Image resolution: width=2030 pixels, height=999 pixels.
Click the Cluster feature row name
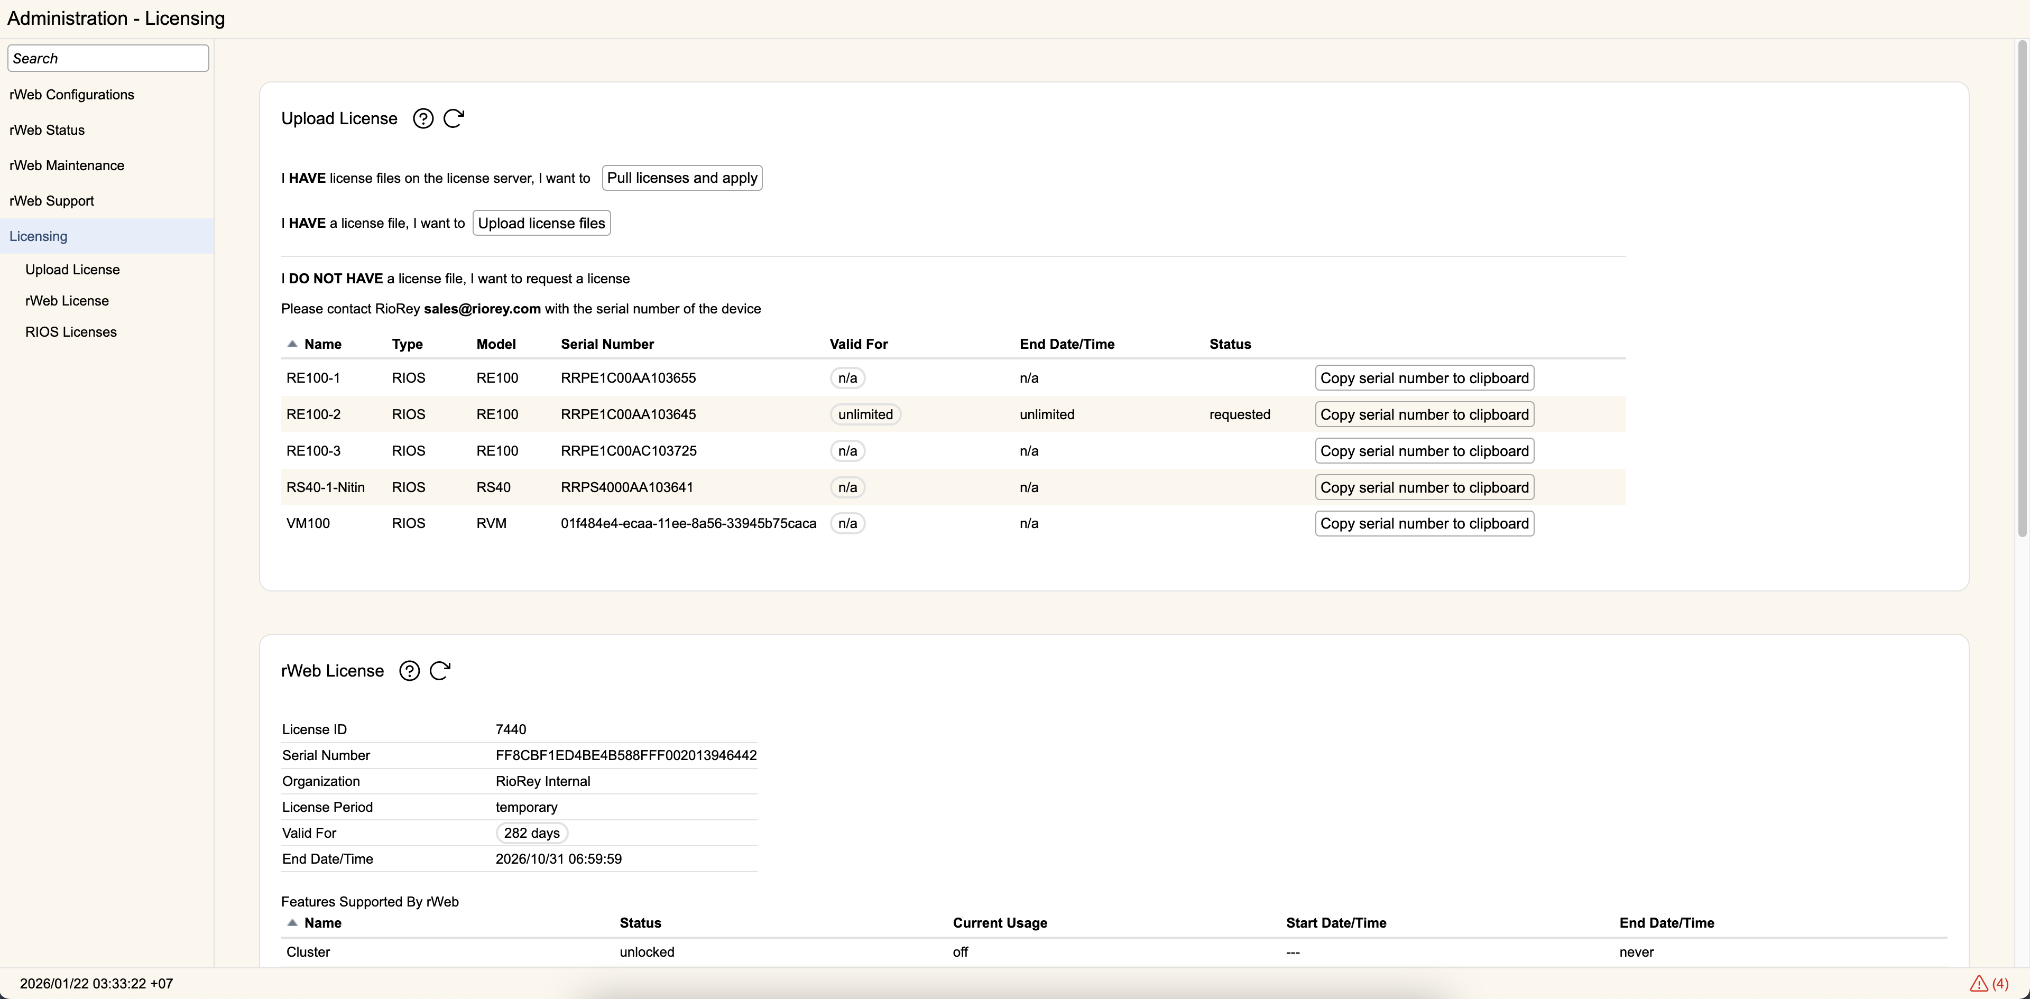(308, 952)
